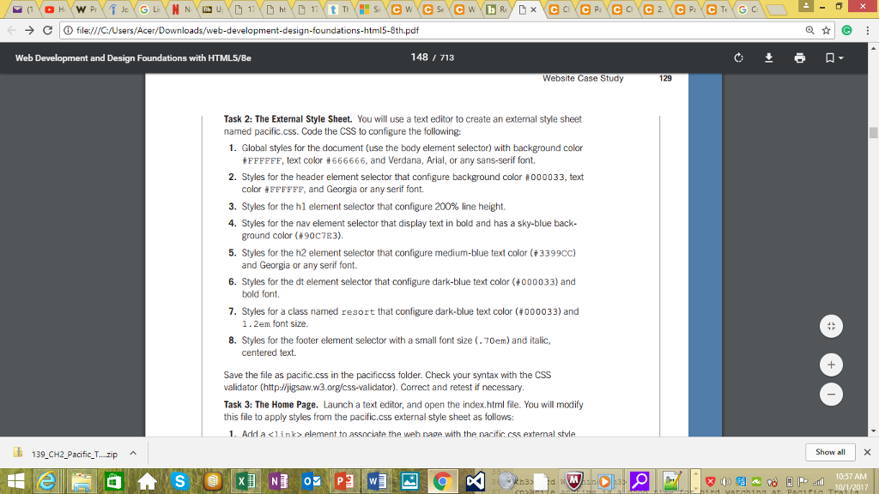Edit the PDF page number 148
The width and height of the screenshot is (879, 494).
tap(419, 57)
